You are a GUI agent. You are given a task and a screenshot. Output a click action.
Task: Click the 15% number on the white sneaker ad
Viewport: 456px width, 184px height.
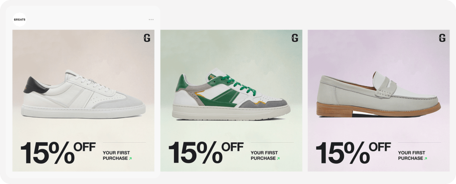coord(47,152)
